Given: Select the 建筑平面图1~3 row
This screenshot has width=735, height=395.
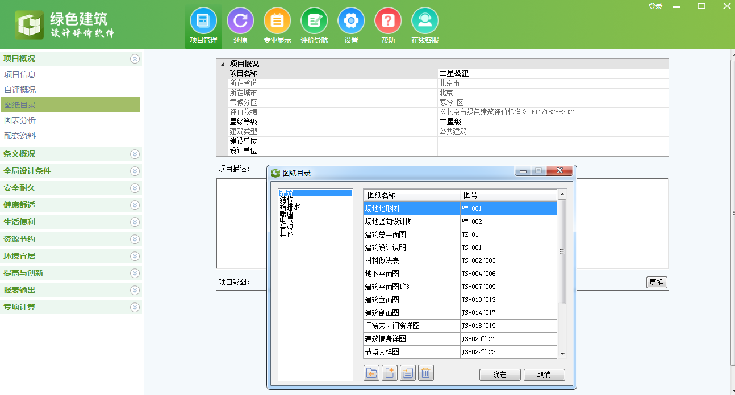Looking at the screenshot, I should click(460, 287).
